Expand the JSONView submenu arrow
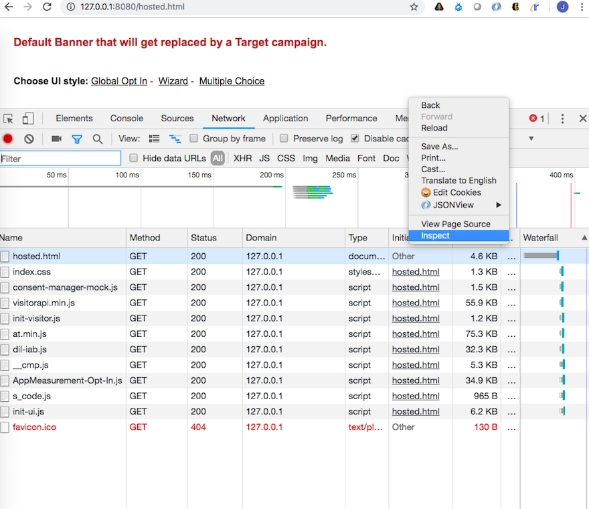 pyautogui.click(x=498, y=205)
